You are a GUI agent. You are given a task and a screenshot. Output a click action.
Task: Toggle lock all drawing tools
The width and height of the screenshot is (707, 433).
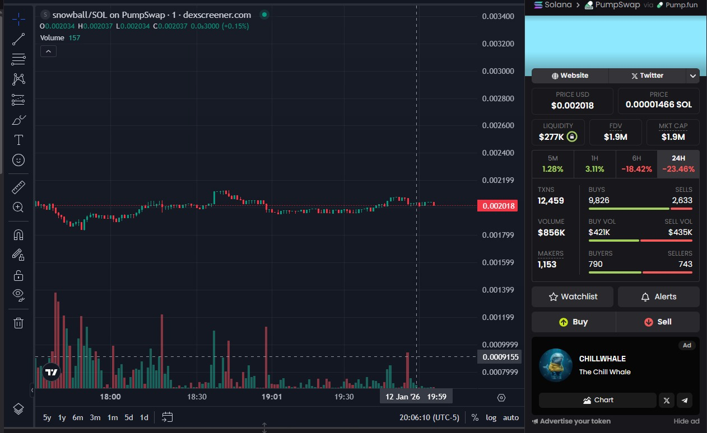[18, 275]
